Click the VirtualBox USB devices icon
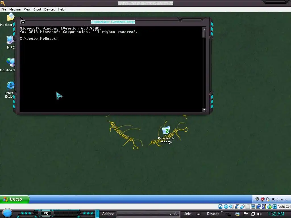This screenshot has width=291, height=218. click(242, 207)
